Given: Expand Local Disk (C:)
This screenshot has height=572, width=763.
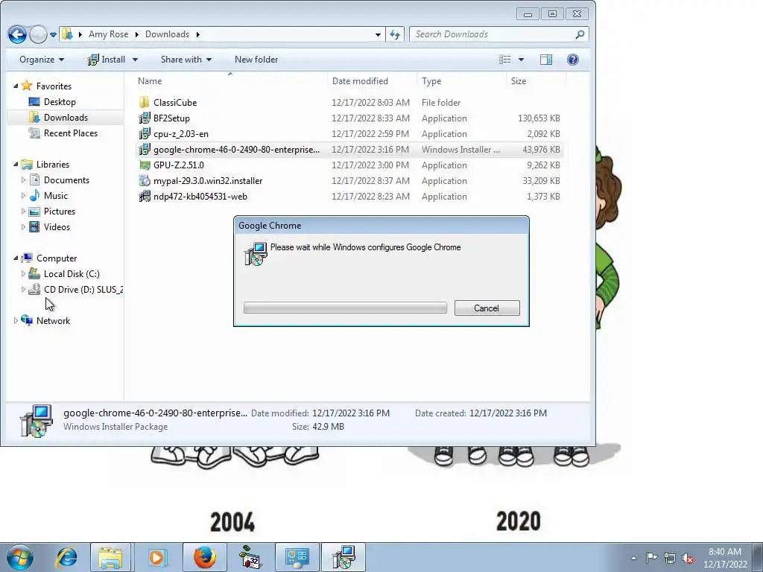Looking at the screenshot, I should tap(23, 273).
